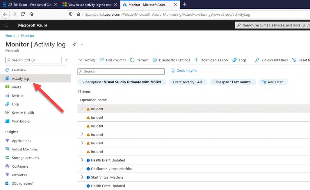310x190 pixels.
Task: Click Edit columns in the toolbar
Action: pyautogui.click(x=113, y=60)
